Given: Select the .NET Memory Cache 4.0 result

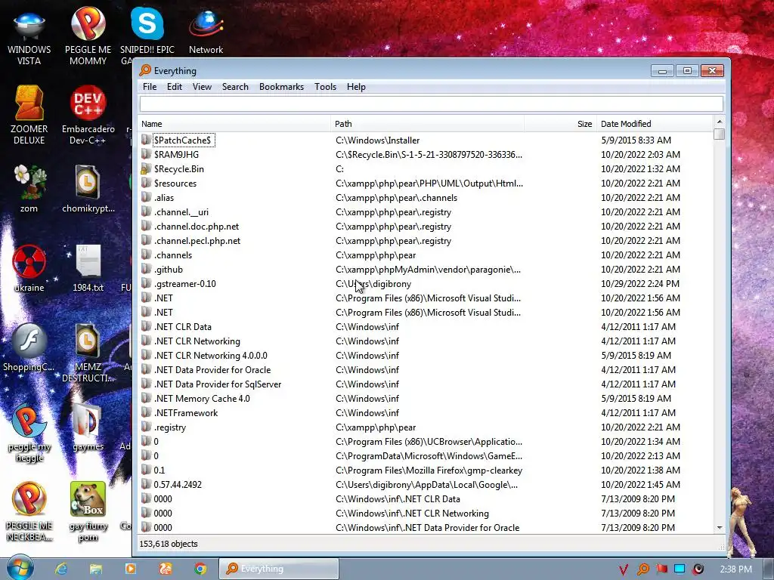Looking at the screenshot, I should tap(426, 399).
